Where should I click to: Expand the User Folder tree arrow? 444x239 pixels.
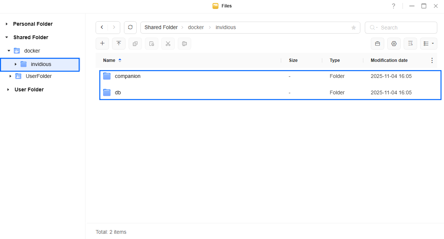click(x=8, y=89)
